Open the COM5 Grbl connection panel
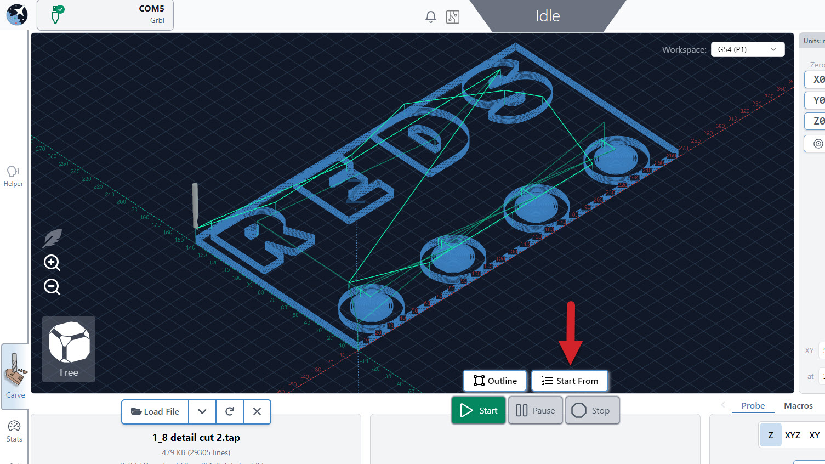The width and height of the screenshot is (825, 464). (x=105, y=15)
